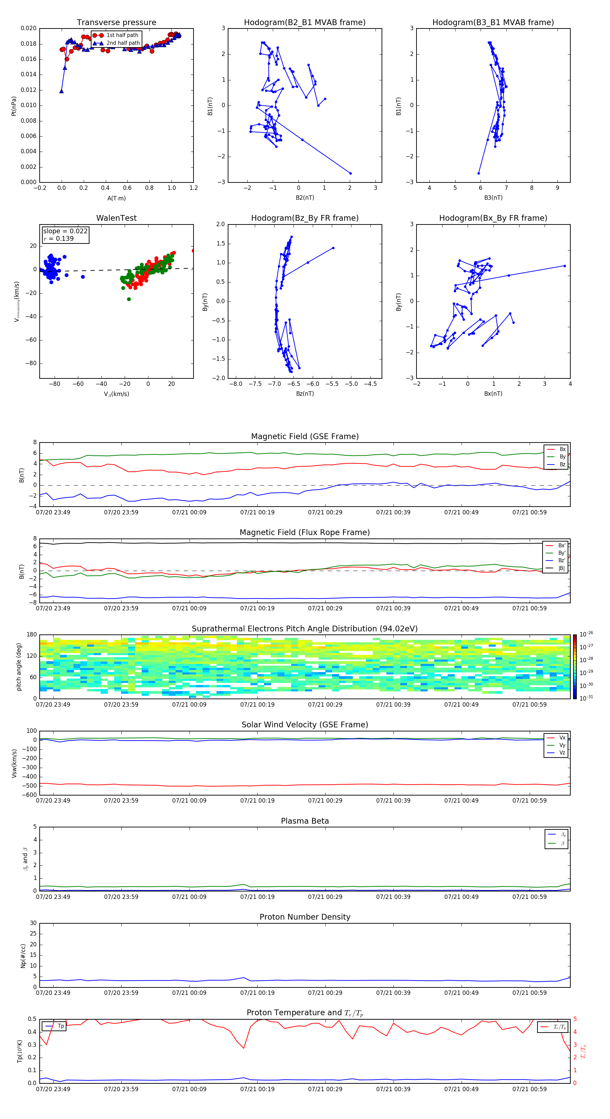
Task: Click the "Transverse pressure" plot title
Action: [x=116, y=22]
